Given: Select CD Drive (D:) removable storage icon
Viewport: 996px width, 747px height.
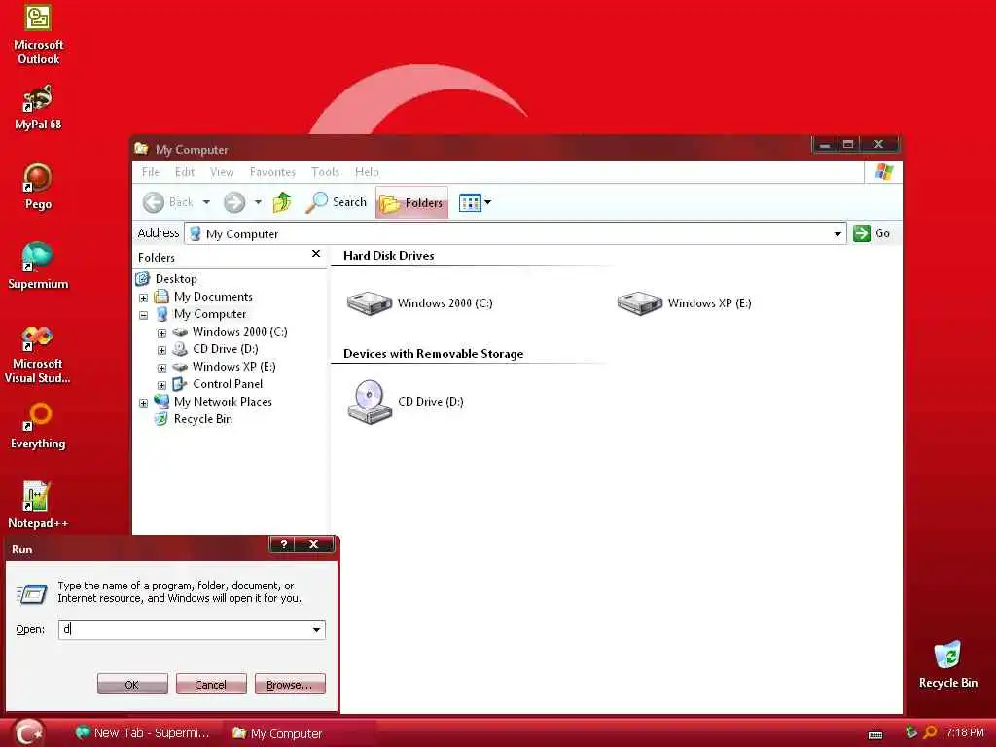Looking at the screenshot, I should (x=406, y=402).
